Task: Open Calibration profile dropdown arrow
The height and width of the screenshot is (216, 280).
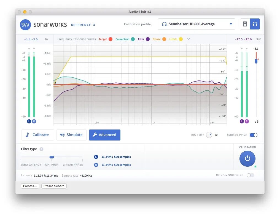Action: click(231, 24)
